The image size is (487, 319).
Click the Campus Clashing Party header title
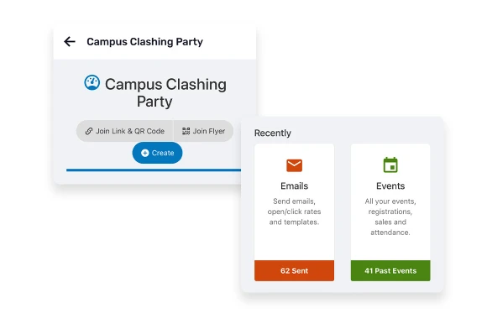pos(144,42)
